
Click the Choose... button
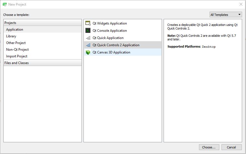[x=209, y=147]
